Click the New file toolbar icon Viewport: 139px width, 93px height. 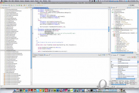pyautogui.click(x=2, y=5)
